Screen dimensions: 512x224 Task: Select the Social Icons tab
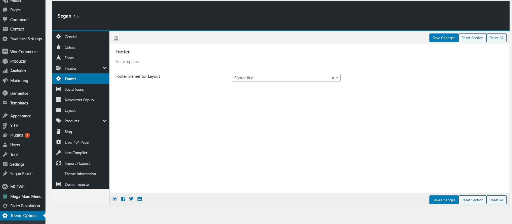[74, 89]
